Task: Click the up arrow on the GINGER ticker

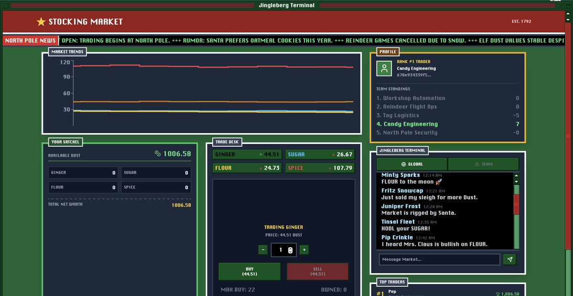Action: pyautogui.click(x=260, y=154)
